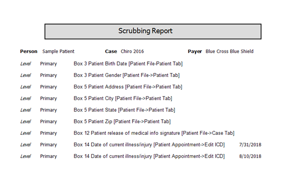The image size is (303, 181).
Task: Choose the Box 5 Patient State entry
Action: coord(124,110)
